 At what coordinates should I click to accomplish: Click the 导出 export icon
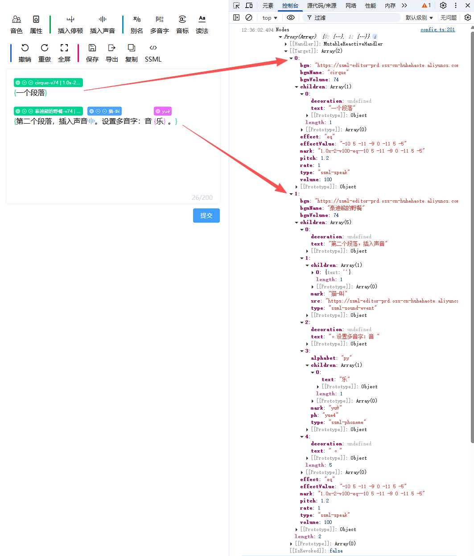click(112, 48)
